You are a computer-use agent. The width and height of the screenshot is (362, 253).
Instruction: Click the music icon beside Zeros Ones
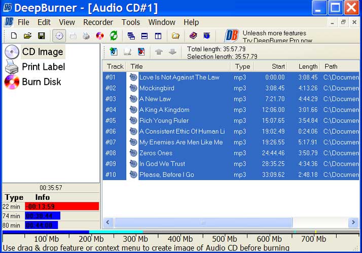click(x=133, y=153)
